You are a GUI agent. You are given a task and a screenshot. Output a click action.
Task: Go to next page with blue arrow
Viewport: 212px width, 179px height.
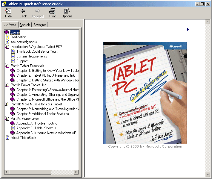188,29
